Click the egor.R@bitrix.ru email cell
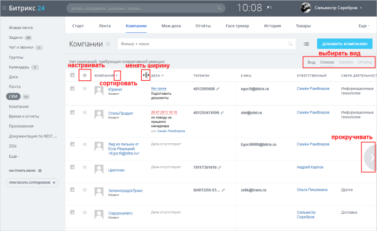 pos(255,89)
